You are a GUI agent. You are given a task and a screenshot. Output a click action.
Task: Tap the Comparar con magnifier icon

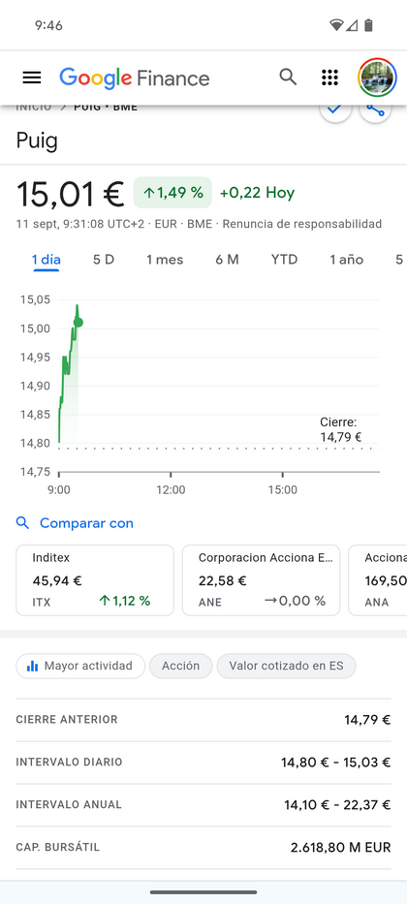click(22, 523)
